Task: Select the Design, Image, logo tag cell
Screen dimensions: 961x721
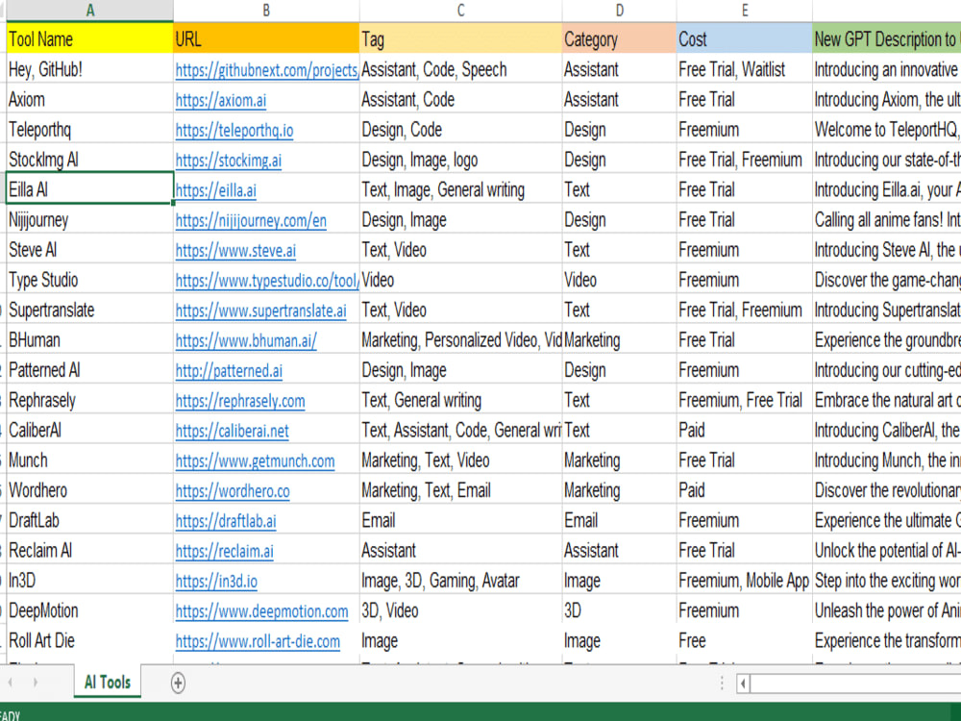Action: coord(460,160)
